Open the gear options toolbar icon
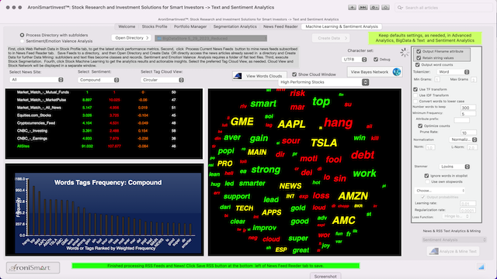Screen dimensions: 497x279 click(374, 7)
